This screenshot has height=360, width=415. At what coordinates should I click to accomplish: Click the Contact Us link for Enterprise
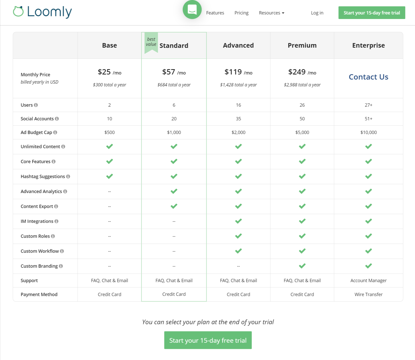(x=368, y=77)
